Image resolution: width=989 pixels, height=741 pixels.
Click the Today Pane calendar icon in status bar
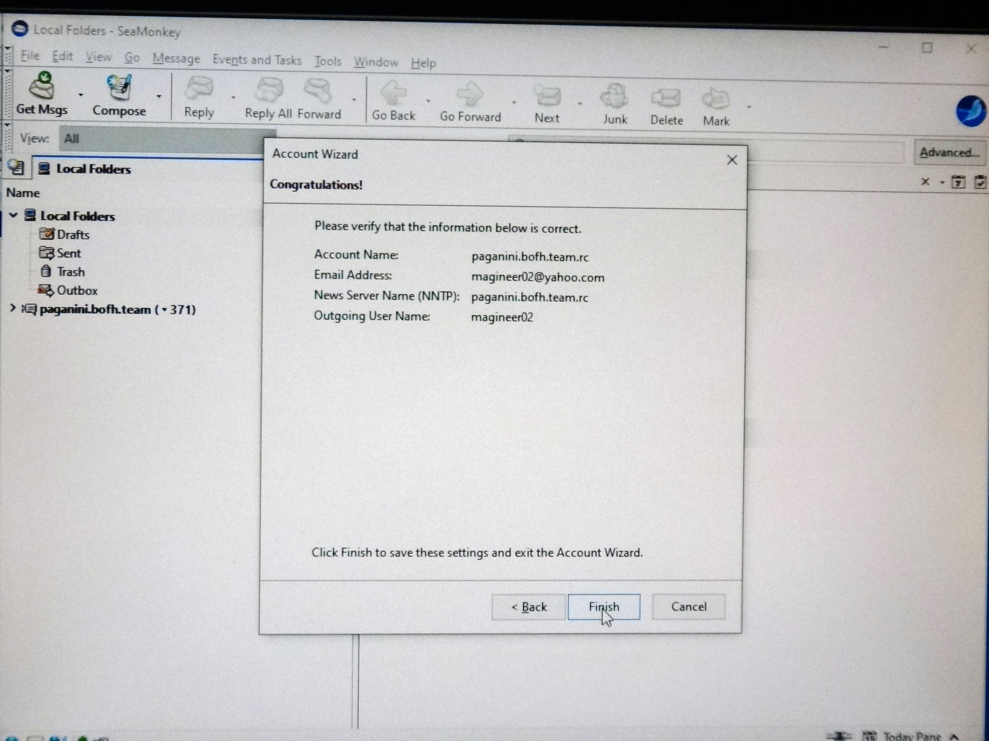[869, 736]
